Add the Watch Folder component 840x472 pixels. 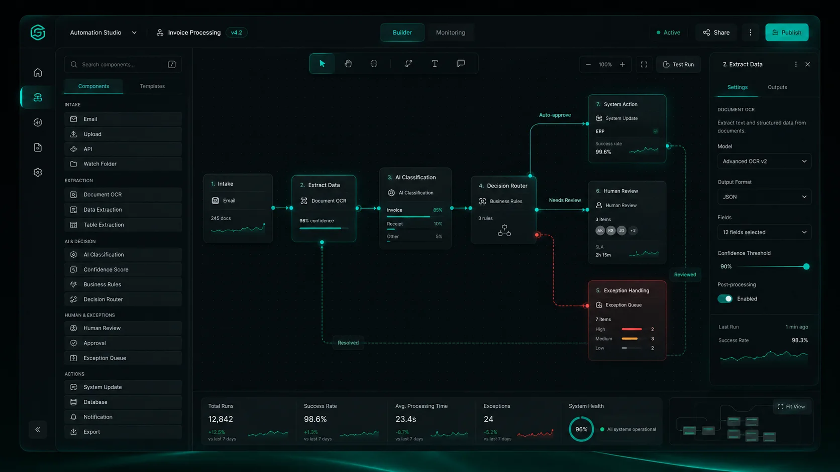[x=123, y=164]
